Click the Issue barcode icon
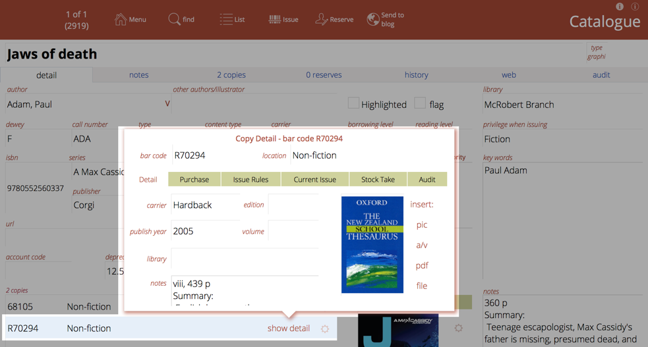The width and height of the screenshot is (648, 347). click(274, 19)
